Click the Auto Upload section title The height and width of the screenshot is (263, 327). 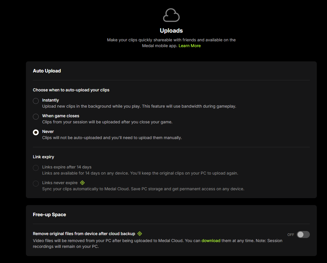[47, 71]
